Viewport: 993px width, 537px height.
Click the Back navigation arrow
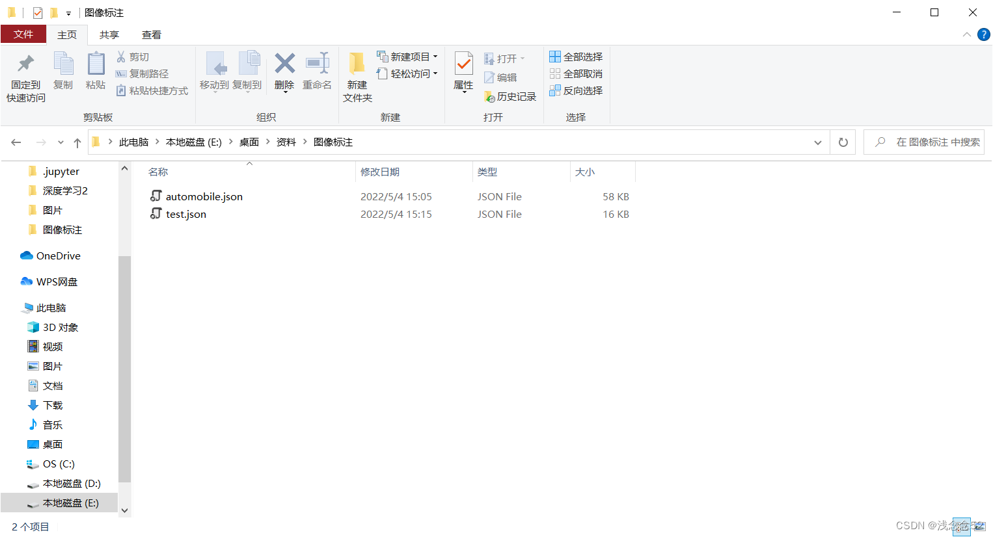[16, 142]
